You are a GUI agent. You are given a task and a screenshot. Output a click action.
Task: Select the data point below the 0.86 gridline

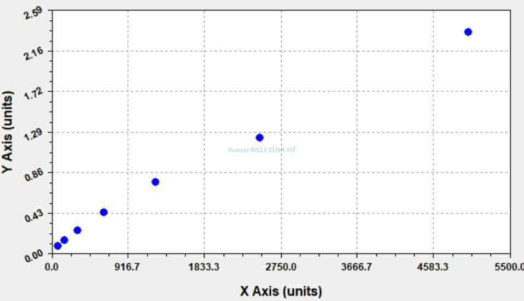(x=155, y=182)
